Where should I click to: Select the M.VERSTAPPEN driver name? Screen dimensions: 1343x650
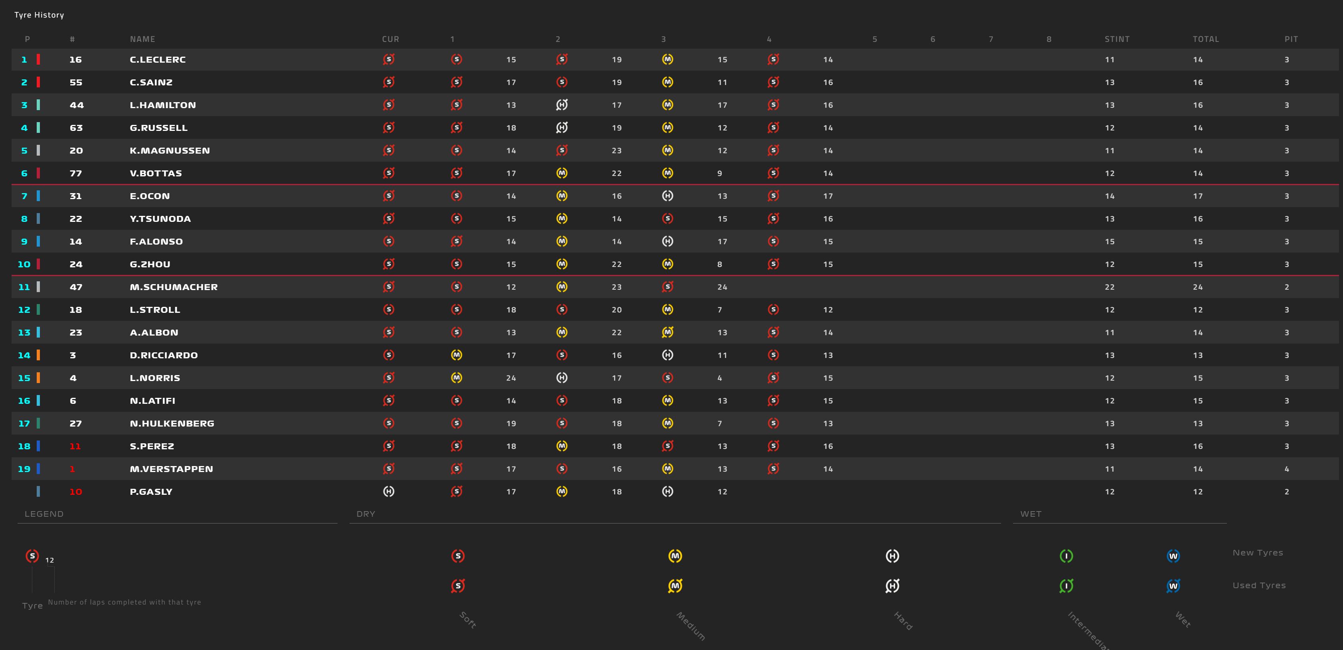point(171,469)
